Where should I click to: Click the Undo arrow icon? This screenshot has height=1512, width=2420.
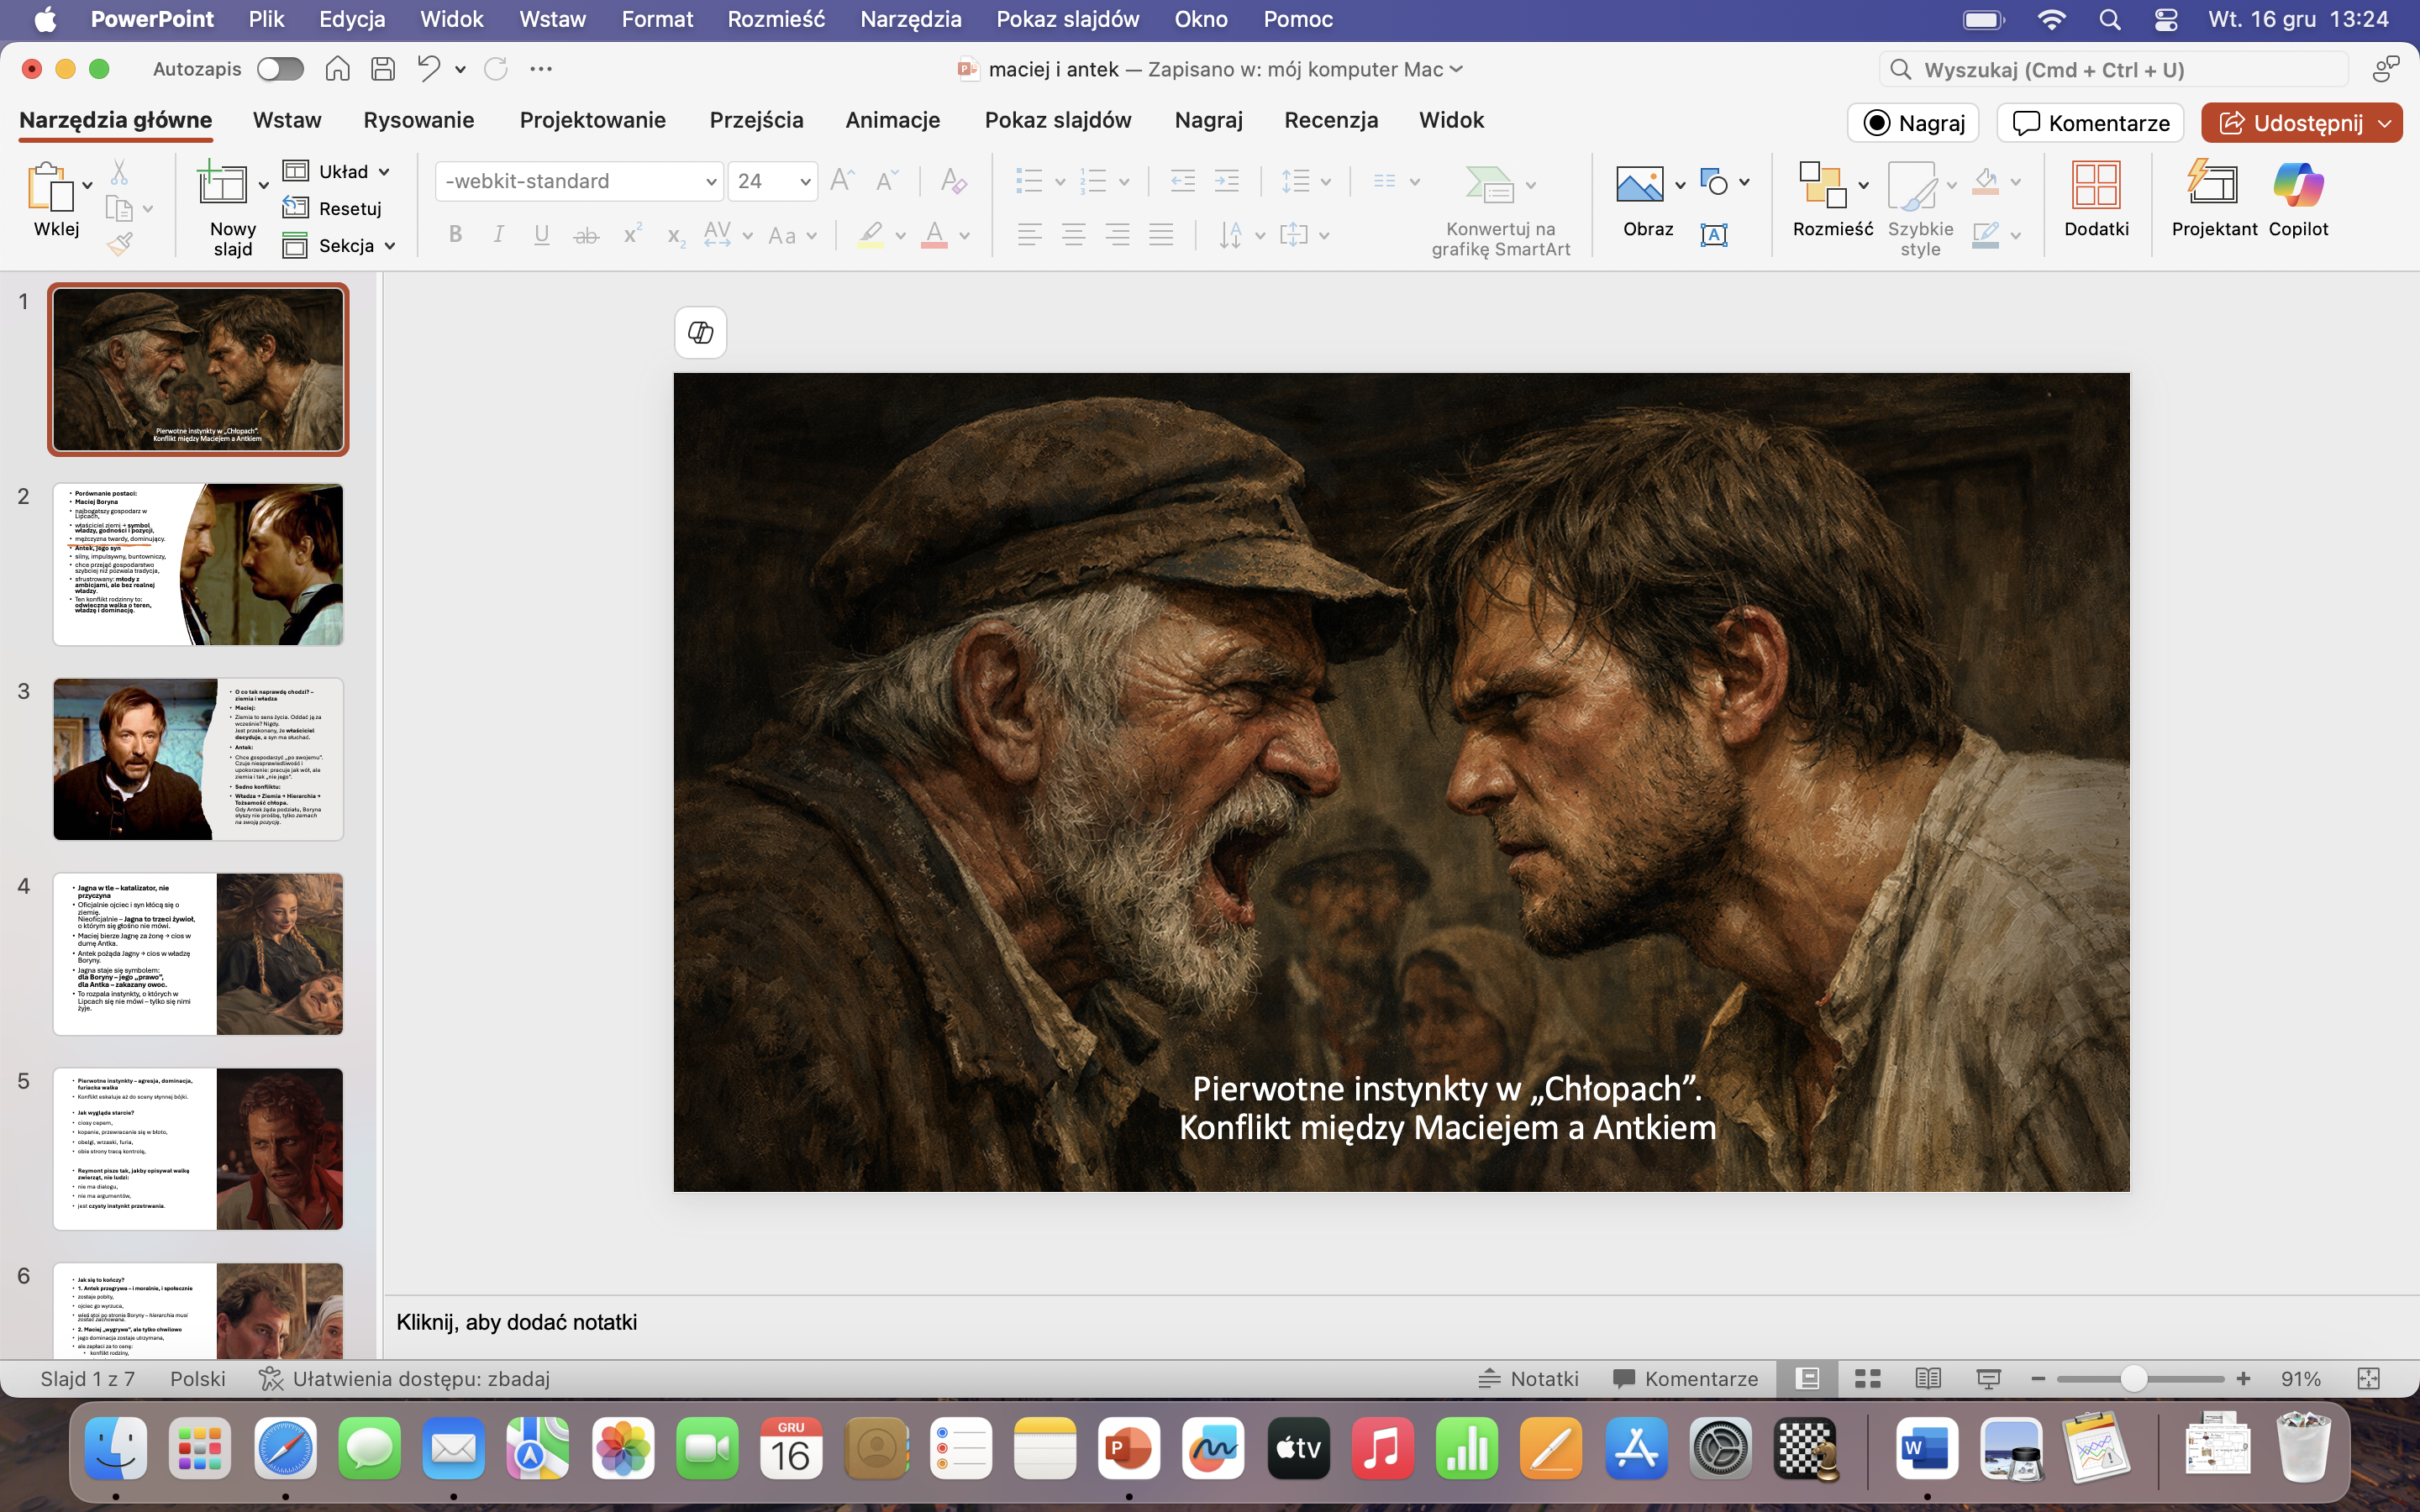(428, 69)
